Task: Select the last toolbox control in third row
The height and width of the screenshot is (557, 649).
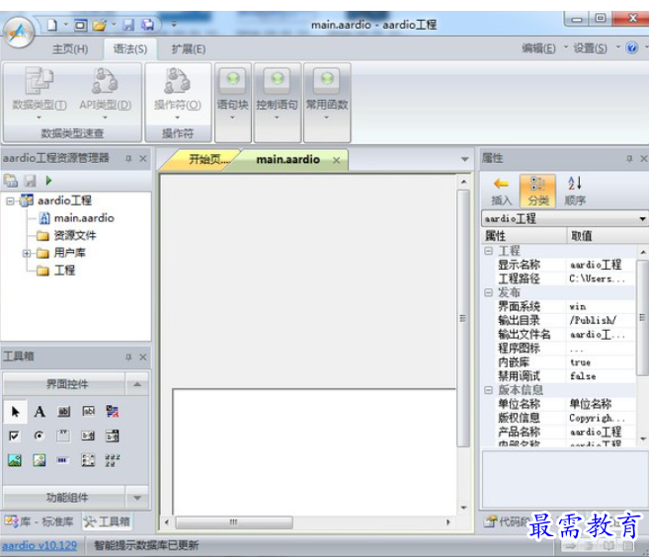Action: [113, 460]
